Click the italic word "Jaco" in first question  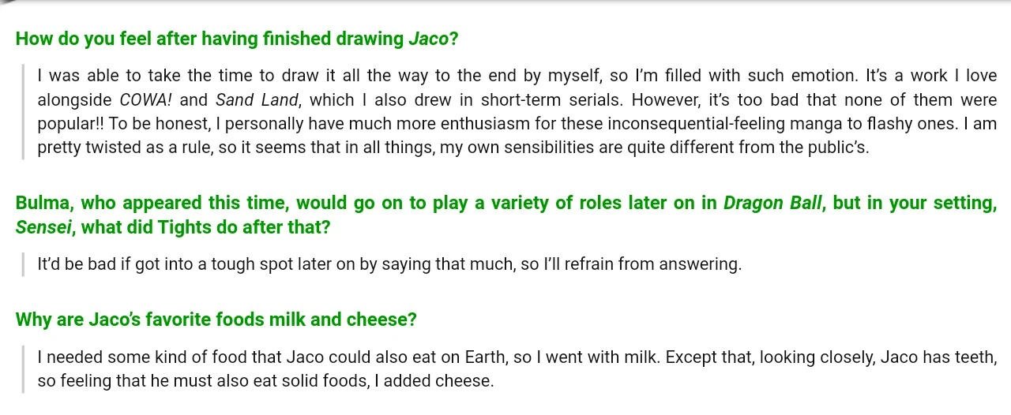coord(428,39)
